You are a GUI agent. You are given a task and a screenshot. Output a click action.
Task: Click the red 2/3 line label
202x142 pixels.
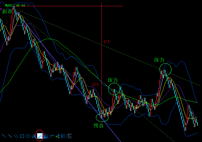95,85
